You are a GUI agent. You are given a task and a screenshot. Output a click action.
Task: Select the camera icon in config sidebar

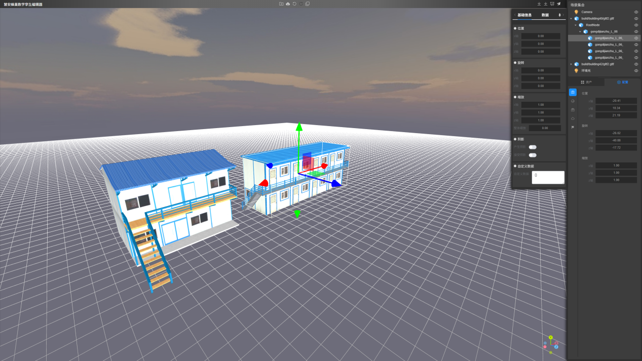[x=573, y=93]
